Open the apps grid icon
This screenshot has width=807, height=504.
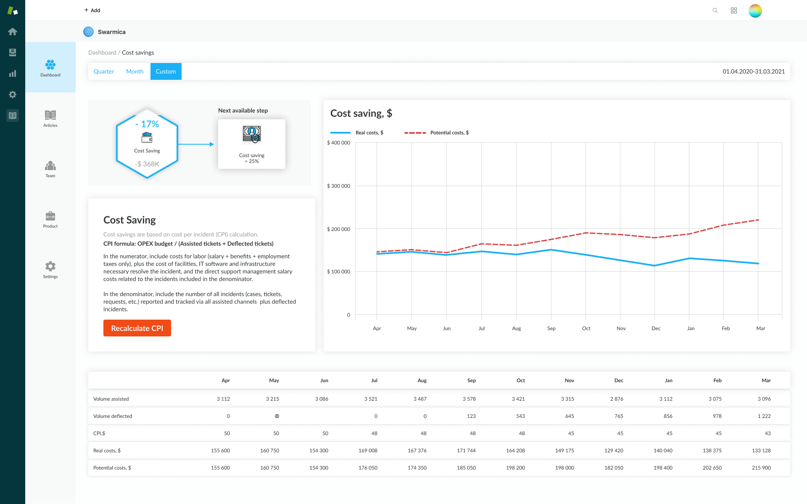tap(734, 10)
